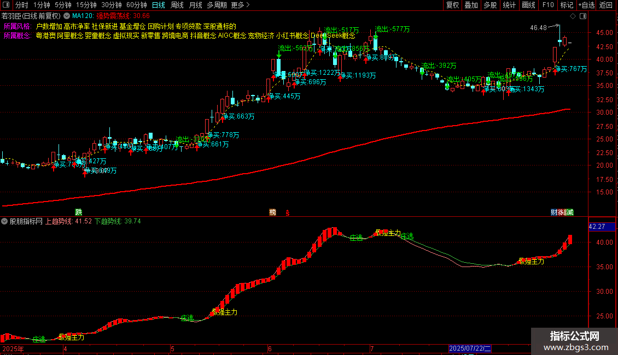Click the 净买:767万 annotation
This screenshot has height=355, width=618.
[571, 69]
